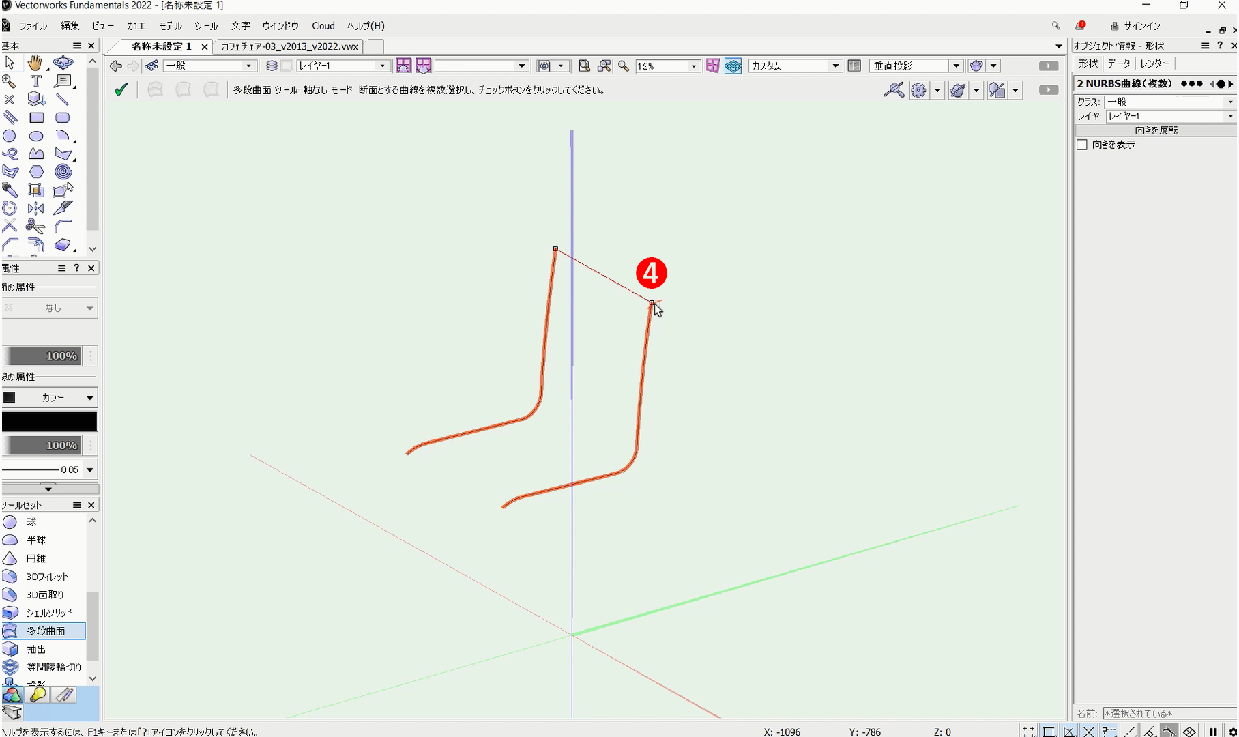Open the zoom percentage dropdown 12%
Screen dimensions: 1239x737
pyautogui.click(x=667, y=66)
